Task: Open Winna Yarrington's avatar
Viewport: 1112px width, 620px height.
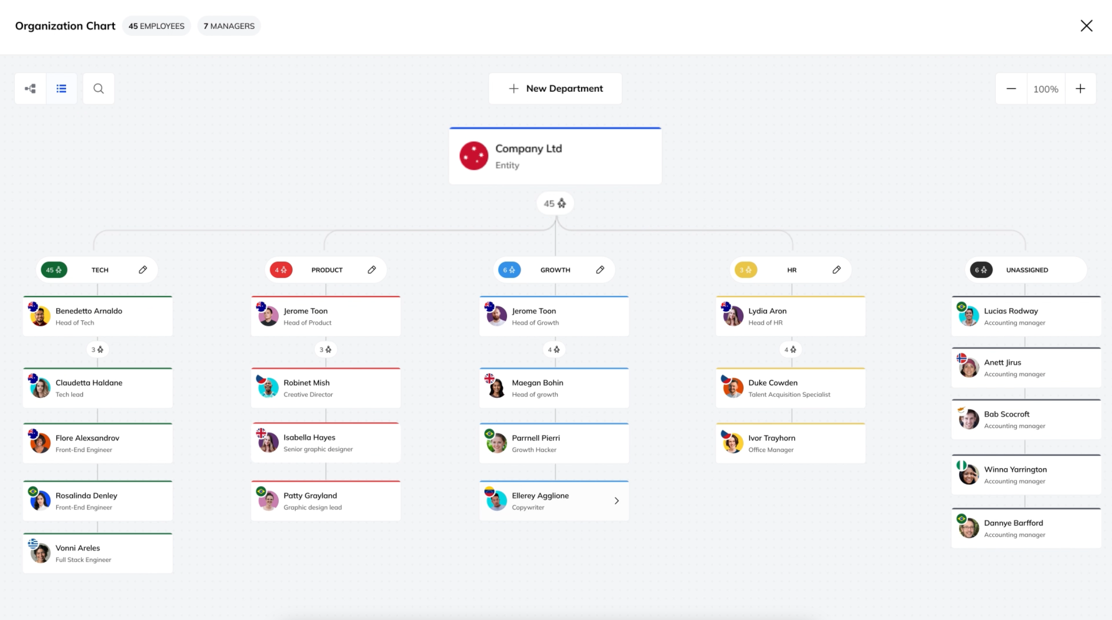Action: 969,475
